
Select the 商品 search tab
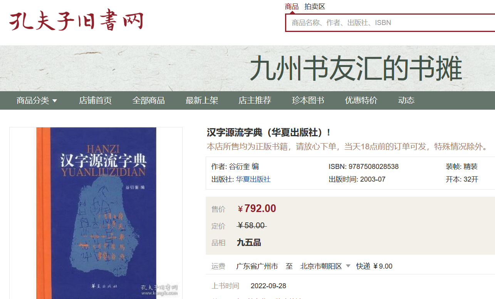pos(292,6)
